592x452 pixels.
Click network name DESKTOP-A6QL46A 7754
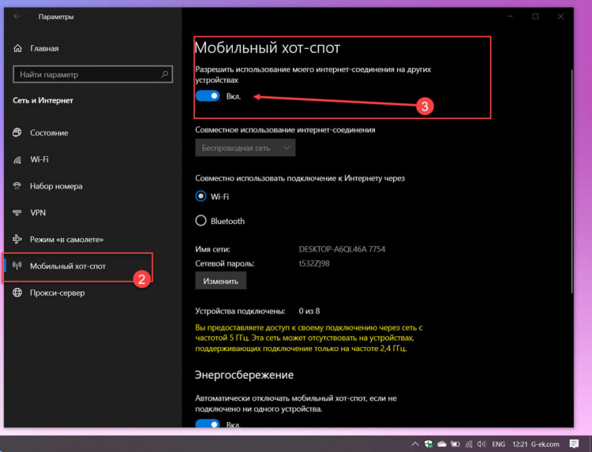pos(342,249)
